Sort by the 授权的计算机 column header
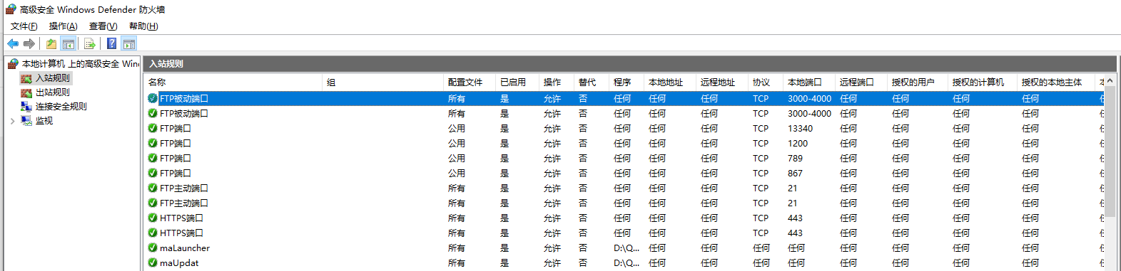The width and height of the screenshot is (1121, 271). pyautogui.click(x=982, y=83)
